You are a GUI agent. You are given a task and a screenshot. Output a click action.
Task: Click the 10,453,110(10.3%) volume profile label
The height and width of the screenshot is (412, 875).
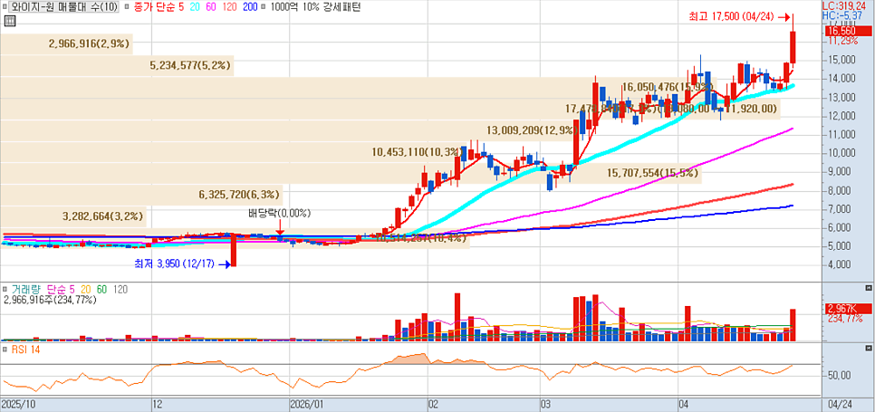[x=418, y=151]
